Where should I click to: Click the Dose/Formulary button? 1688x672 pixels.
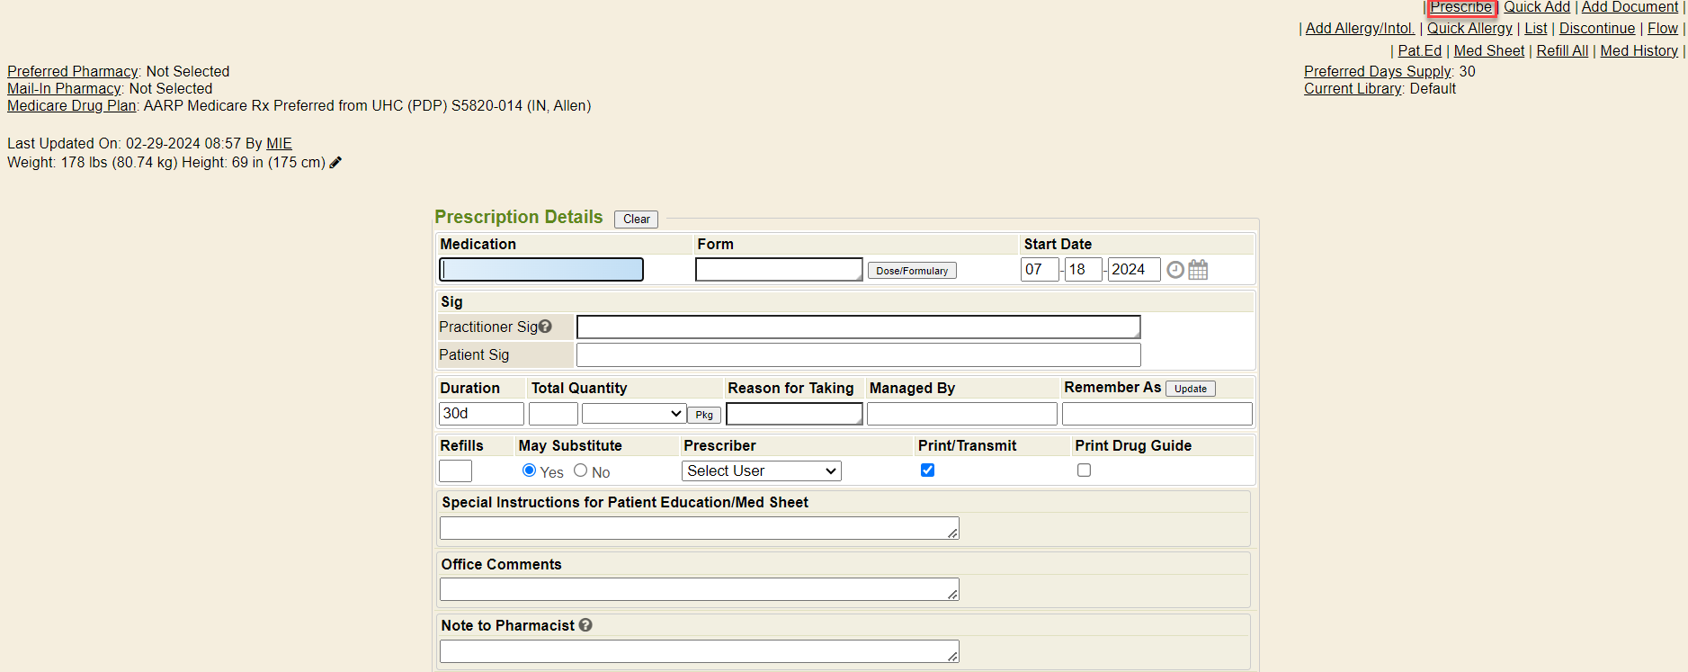(911, 271)
